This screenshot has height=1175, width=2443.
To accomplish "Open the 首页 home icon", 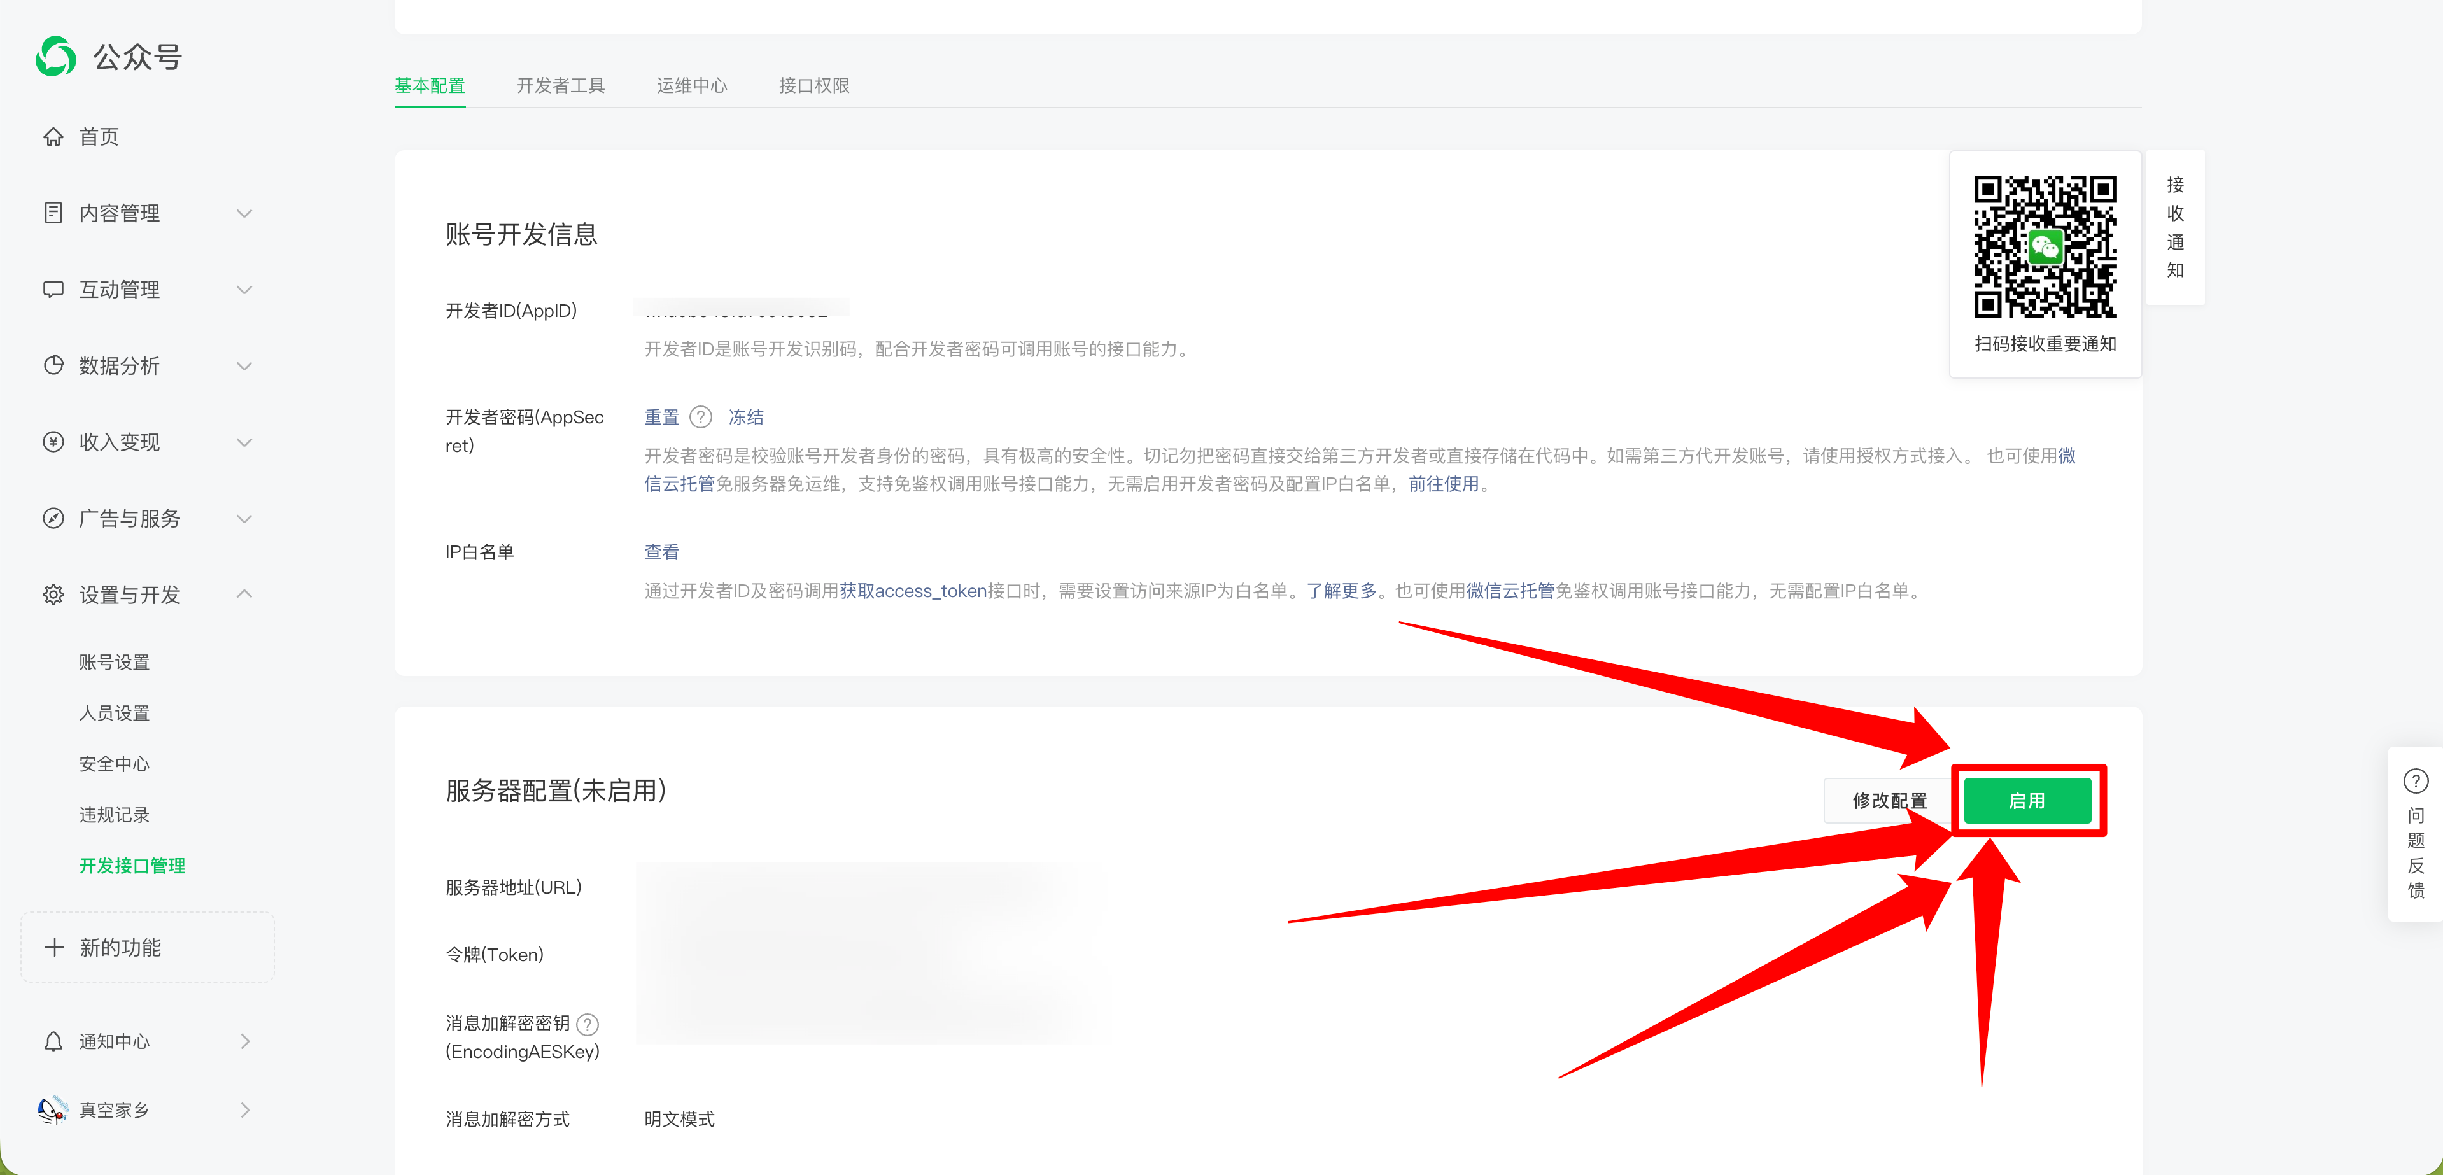I will 53,137.
